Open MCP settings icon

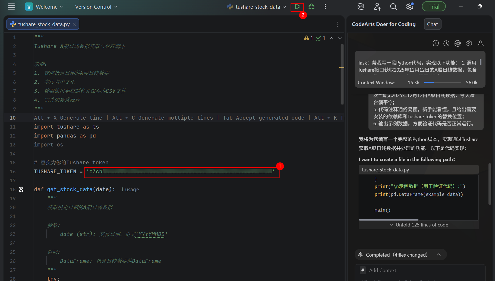[458, 43]
